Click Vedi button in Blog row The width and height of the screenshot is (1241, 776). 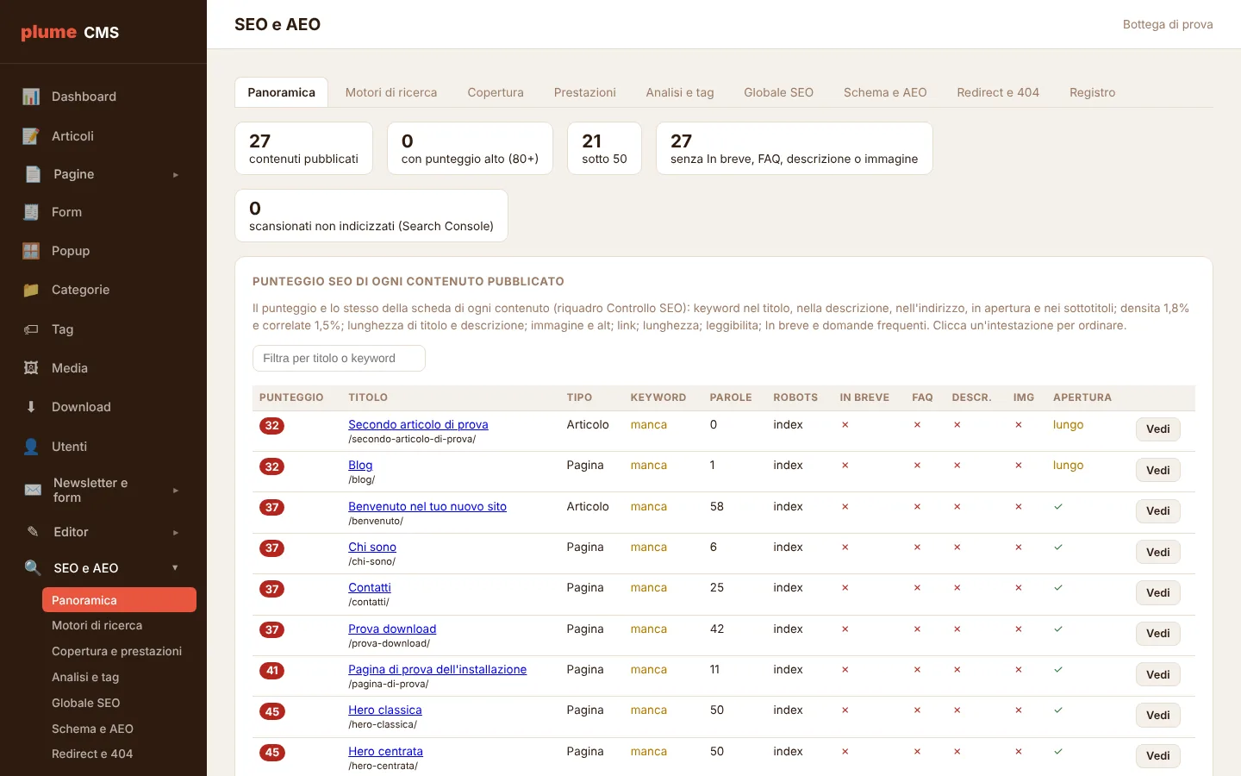[x=1158, y=470]
